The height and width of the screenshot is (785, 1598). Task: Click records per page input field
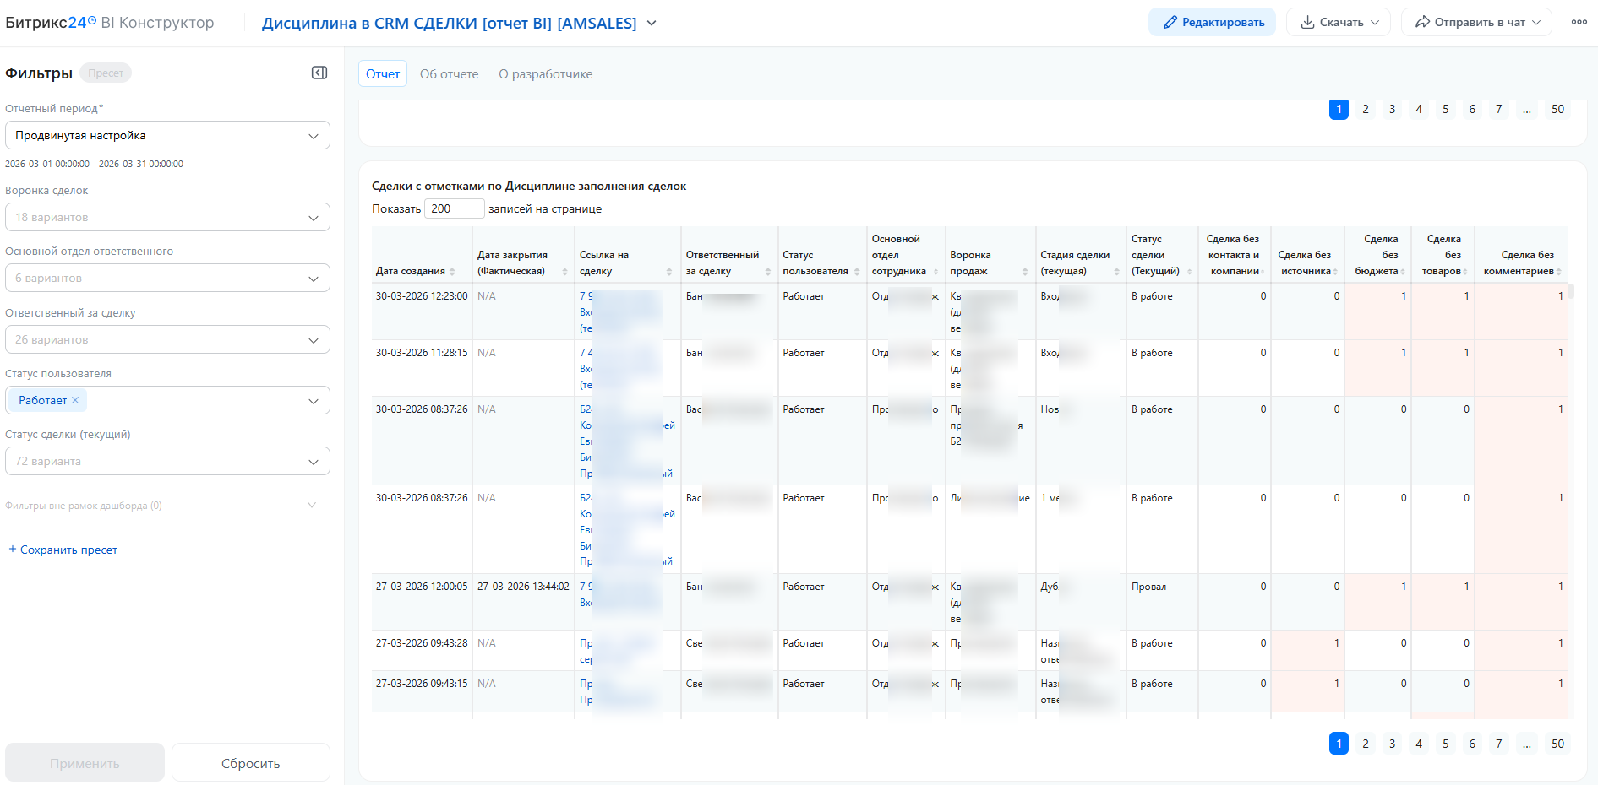(x=454, y=208)
